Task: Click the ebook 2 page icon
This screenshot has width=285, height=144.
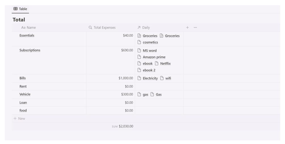Action: (139, 70)
